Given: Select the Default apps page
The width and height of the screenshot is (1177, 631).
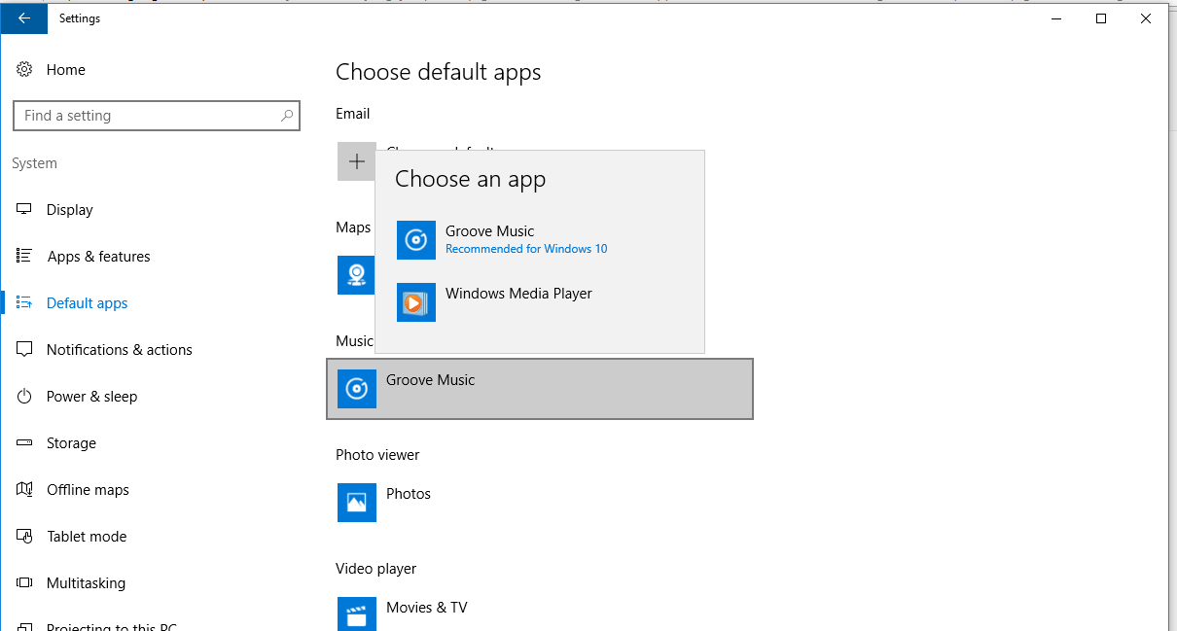Looking at the screenshot, I should click(x=88, y=303).
